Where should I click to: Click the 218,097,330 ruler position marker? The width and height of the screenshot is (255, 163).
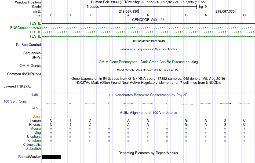(129, 11)
